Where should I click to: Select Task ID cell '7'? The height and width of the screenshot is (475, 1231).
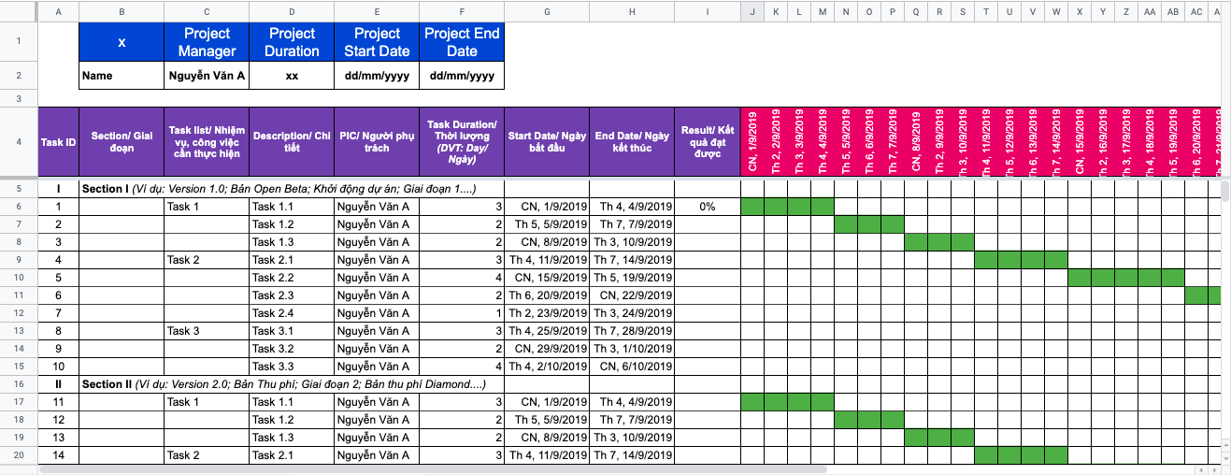[58, 313]
